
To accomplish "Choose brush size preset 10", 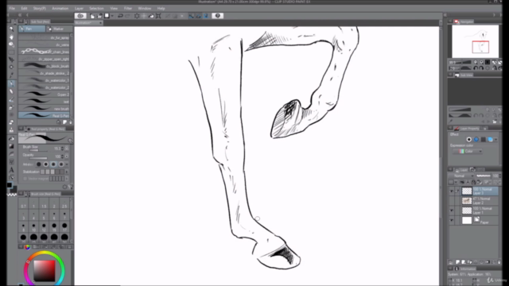I will pos(33,227).
